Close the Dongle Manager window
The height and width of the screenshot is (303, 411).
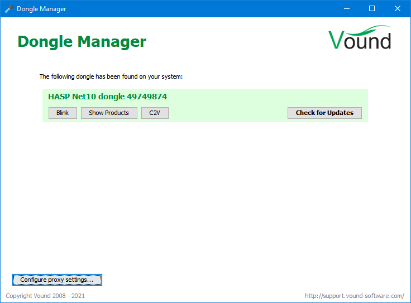[x=398, y=9]
